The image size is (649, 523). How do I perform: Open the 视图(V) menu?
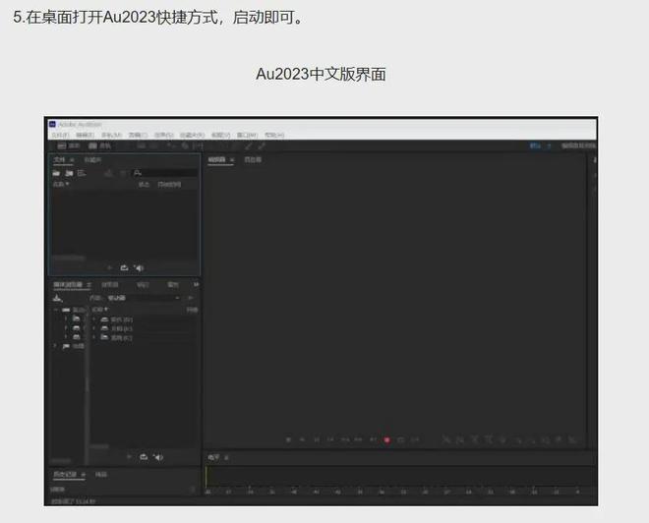click(x=220, y=136)
